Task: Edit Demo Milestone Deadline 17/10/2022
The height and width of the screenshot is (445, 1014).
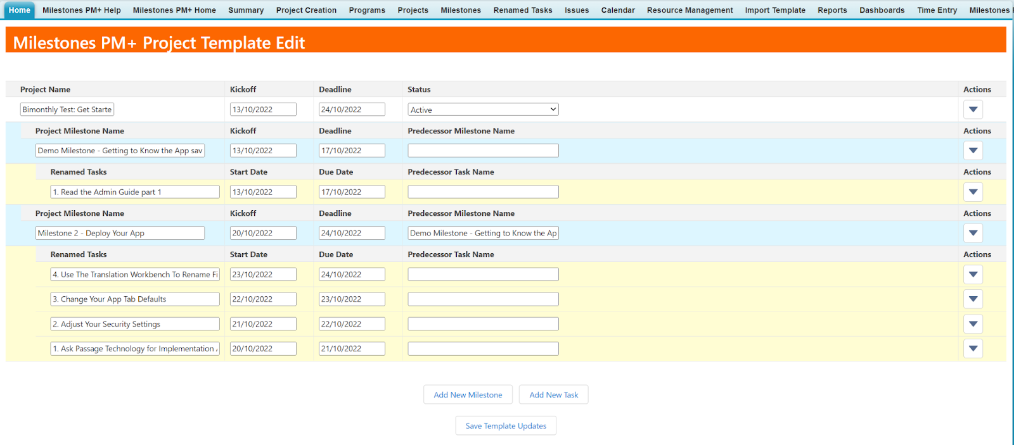Action: click(352, 151)
